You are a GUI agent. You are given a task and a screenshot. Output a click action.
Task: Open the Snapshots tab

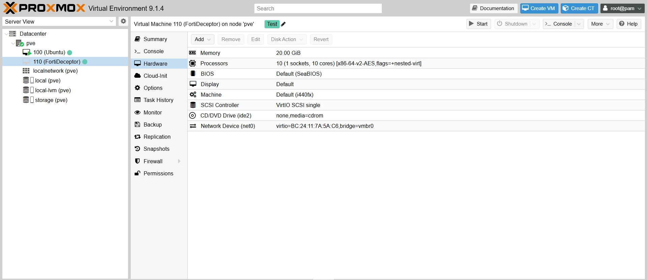click(159, 149)
